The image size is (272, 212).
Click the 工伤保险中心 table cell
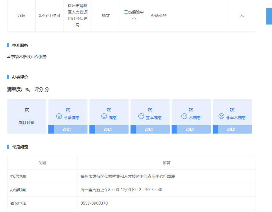pos(134,15)
